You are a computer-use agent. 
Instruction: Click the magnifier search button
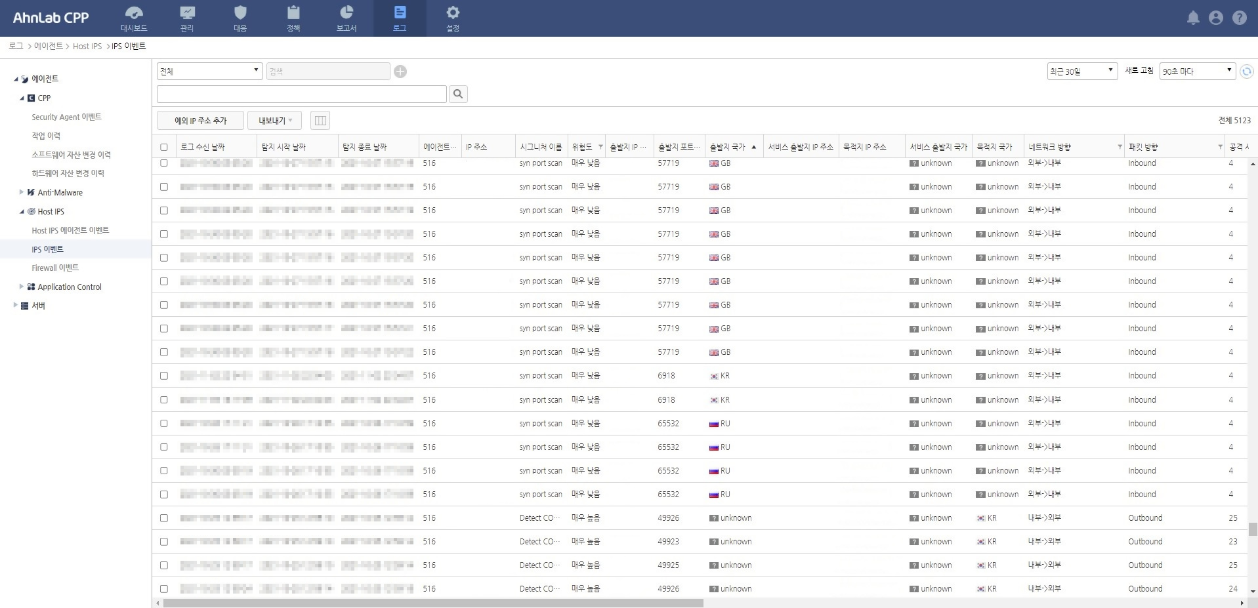(458, 94)
